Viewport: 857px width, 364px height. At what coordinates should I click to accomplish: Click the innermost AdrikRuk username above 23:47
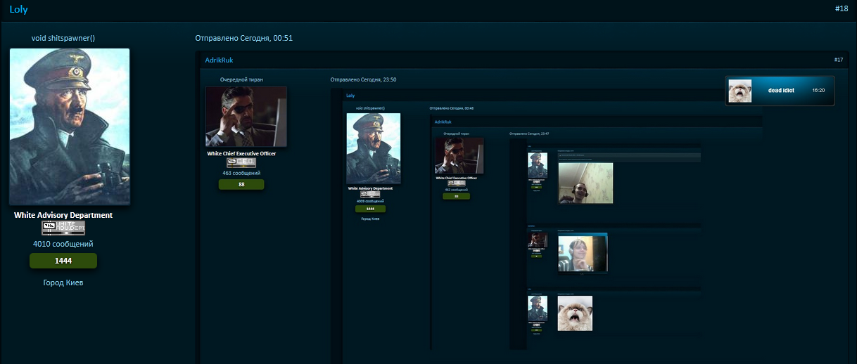tap(443, 122)
